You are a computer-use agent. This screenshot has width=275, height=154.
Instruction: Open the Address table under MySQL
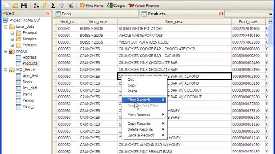(x=26, y=57)
